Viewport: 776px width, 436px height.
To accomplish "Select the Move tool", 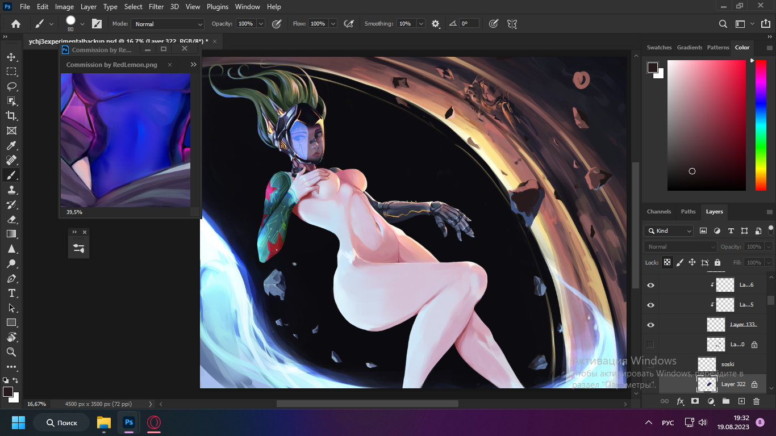I will [x=11, y=57].
